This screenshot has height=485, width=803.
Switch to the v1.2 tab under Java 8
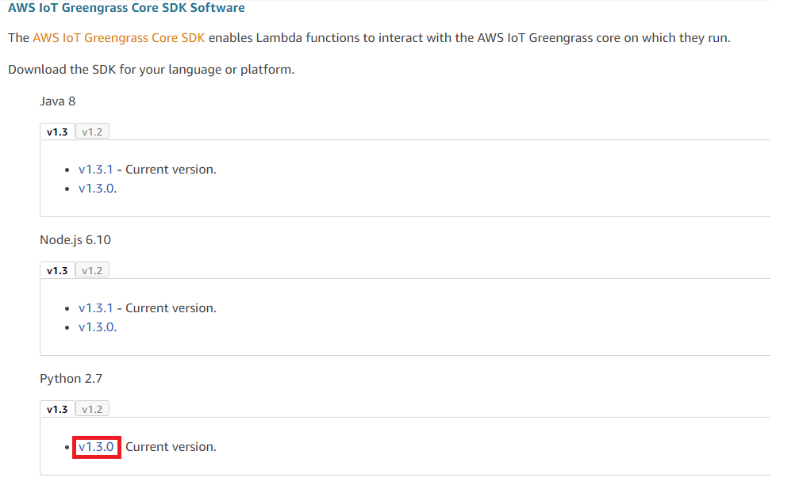tap(92, 132)
